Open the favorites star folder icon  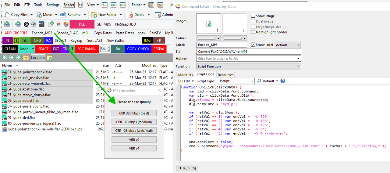click(x=26, y=57)
